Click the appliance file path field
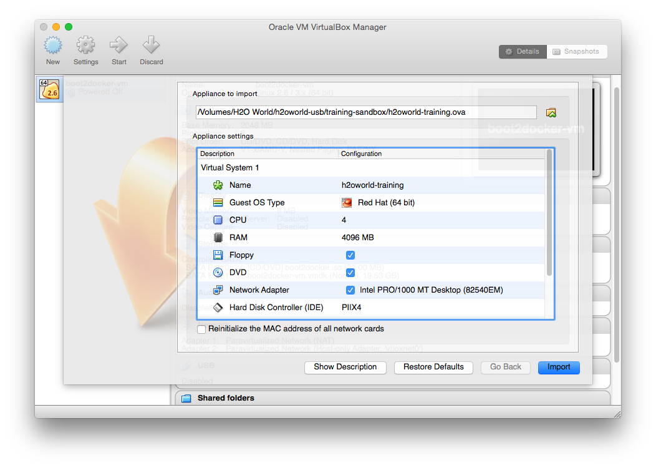This screenshot has width=656, height=468. pyautogui.click(x=366, y=112)
